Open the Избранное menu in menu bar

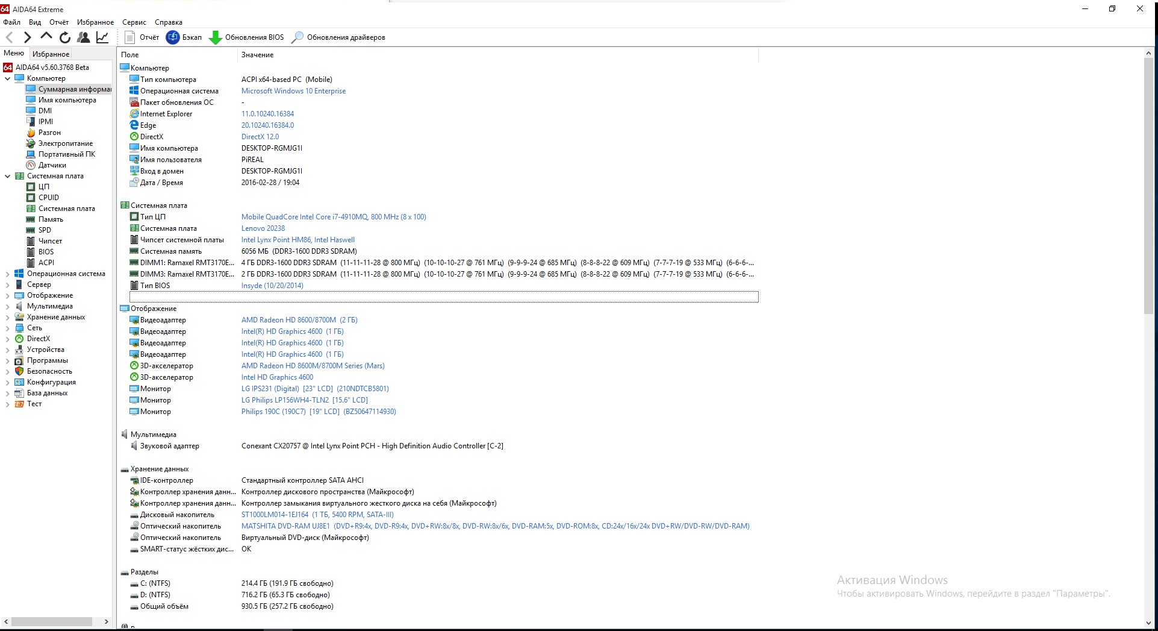pos(95,22)
